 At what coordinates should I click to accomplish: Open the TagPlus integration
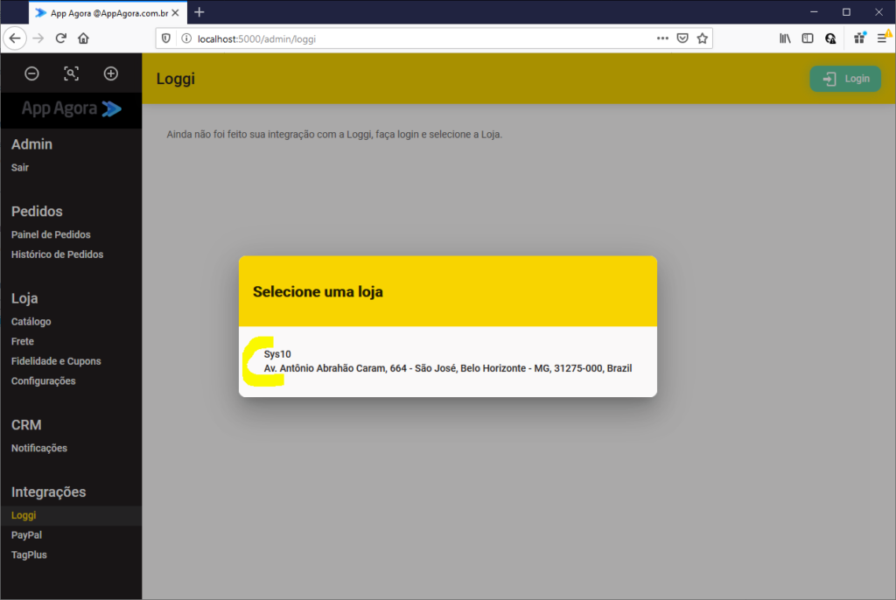tap(29, 555)
